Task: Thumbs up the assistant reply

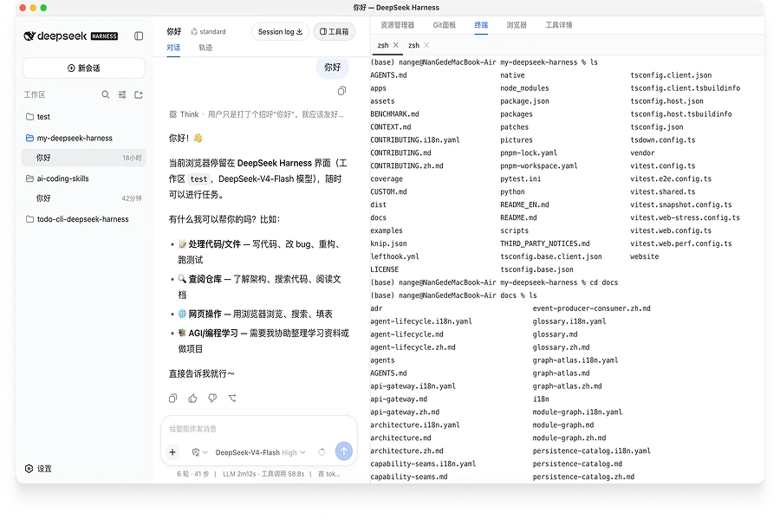Action: pyautogui.click(x=192, y=399)
